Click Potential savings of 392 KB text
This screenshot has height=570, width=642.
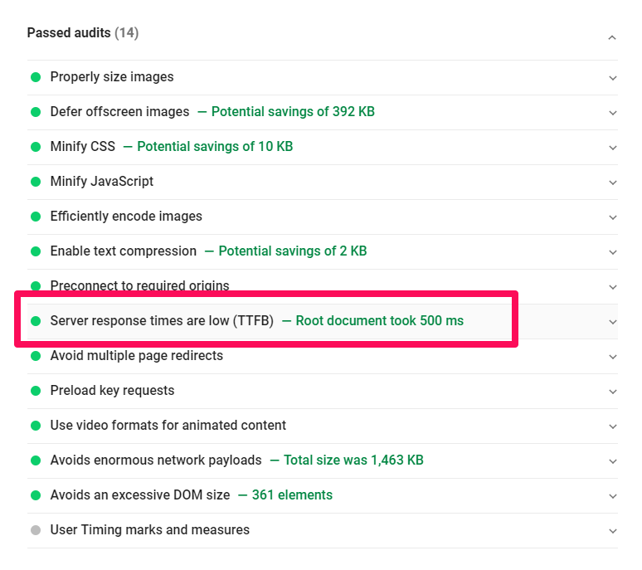[x=293, y=112]
